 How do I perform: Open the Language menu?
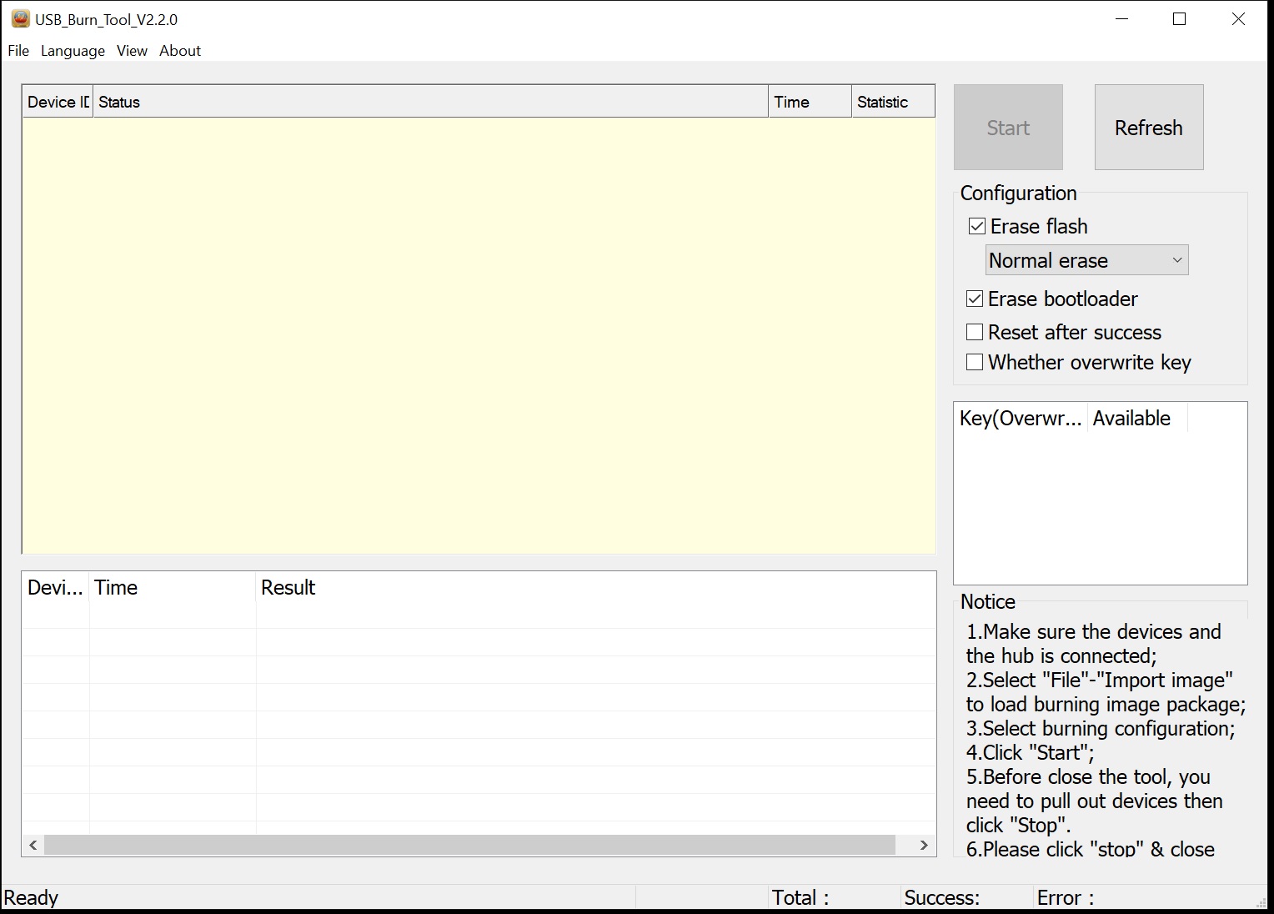point(73,51)
